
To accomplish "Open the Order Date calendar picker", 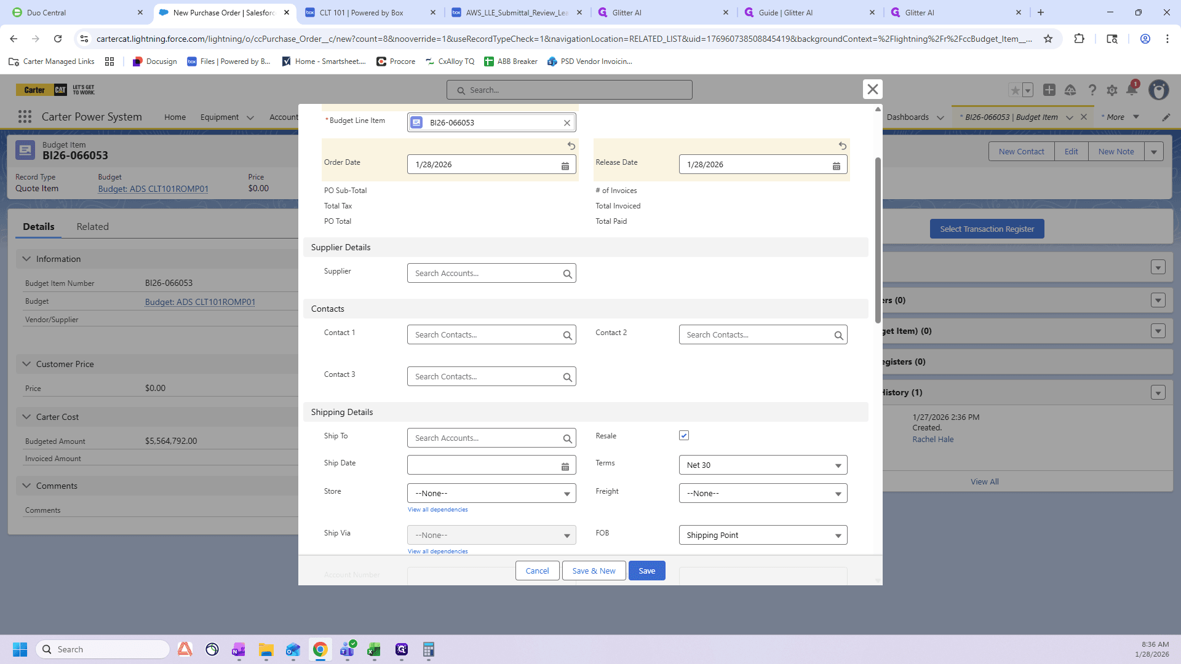I will (565, 165).
